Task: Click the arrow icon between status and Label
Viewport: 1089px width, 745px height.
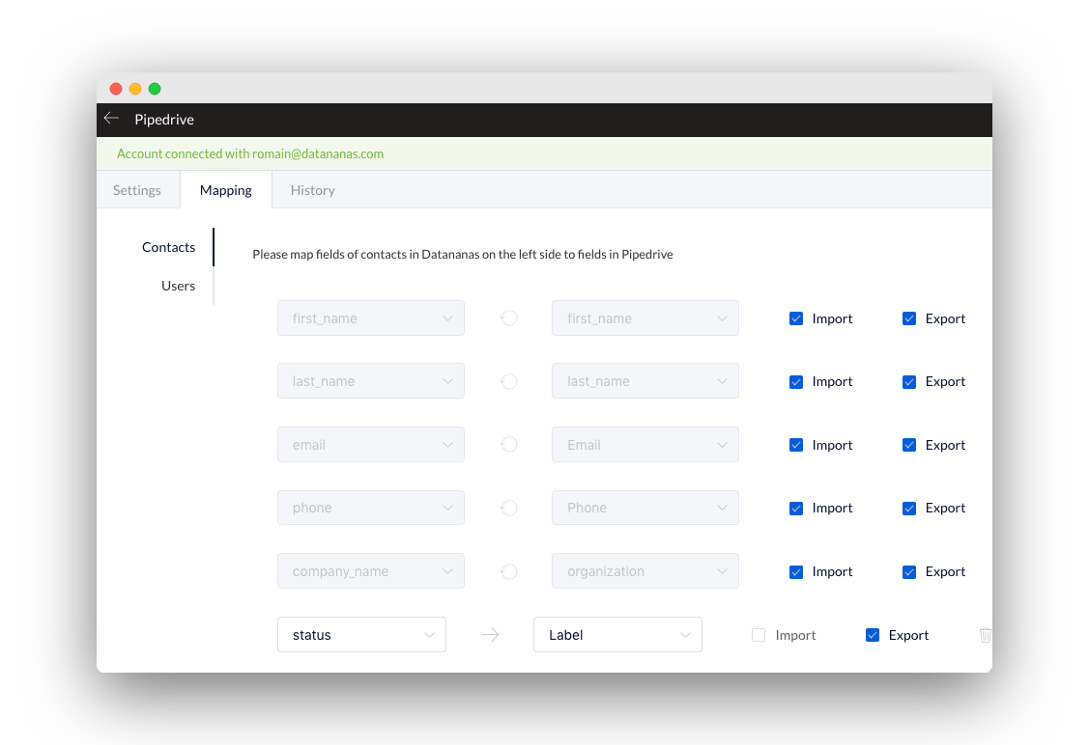Action: pyautogui.click(x=490, y=635)
